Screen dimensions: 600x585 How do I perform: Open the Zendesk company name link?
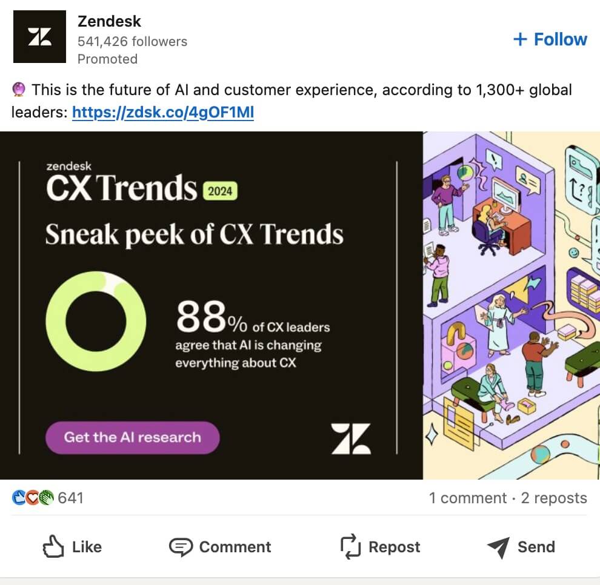pos(109,21)
